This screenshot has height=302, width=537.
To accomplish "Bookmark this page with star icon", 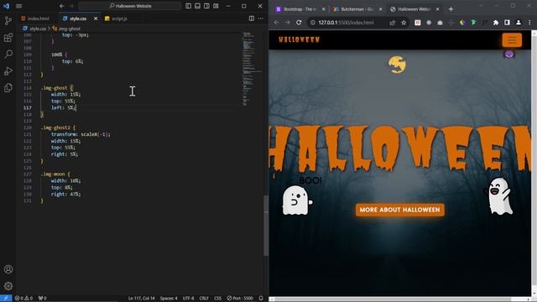I will [404, 23].
